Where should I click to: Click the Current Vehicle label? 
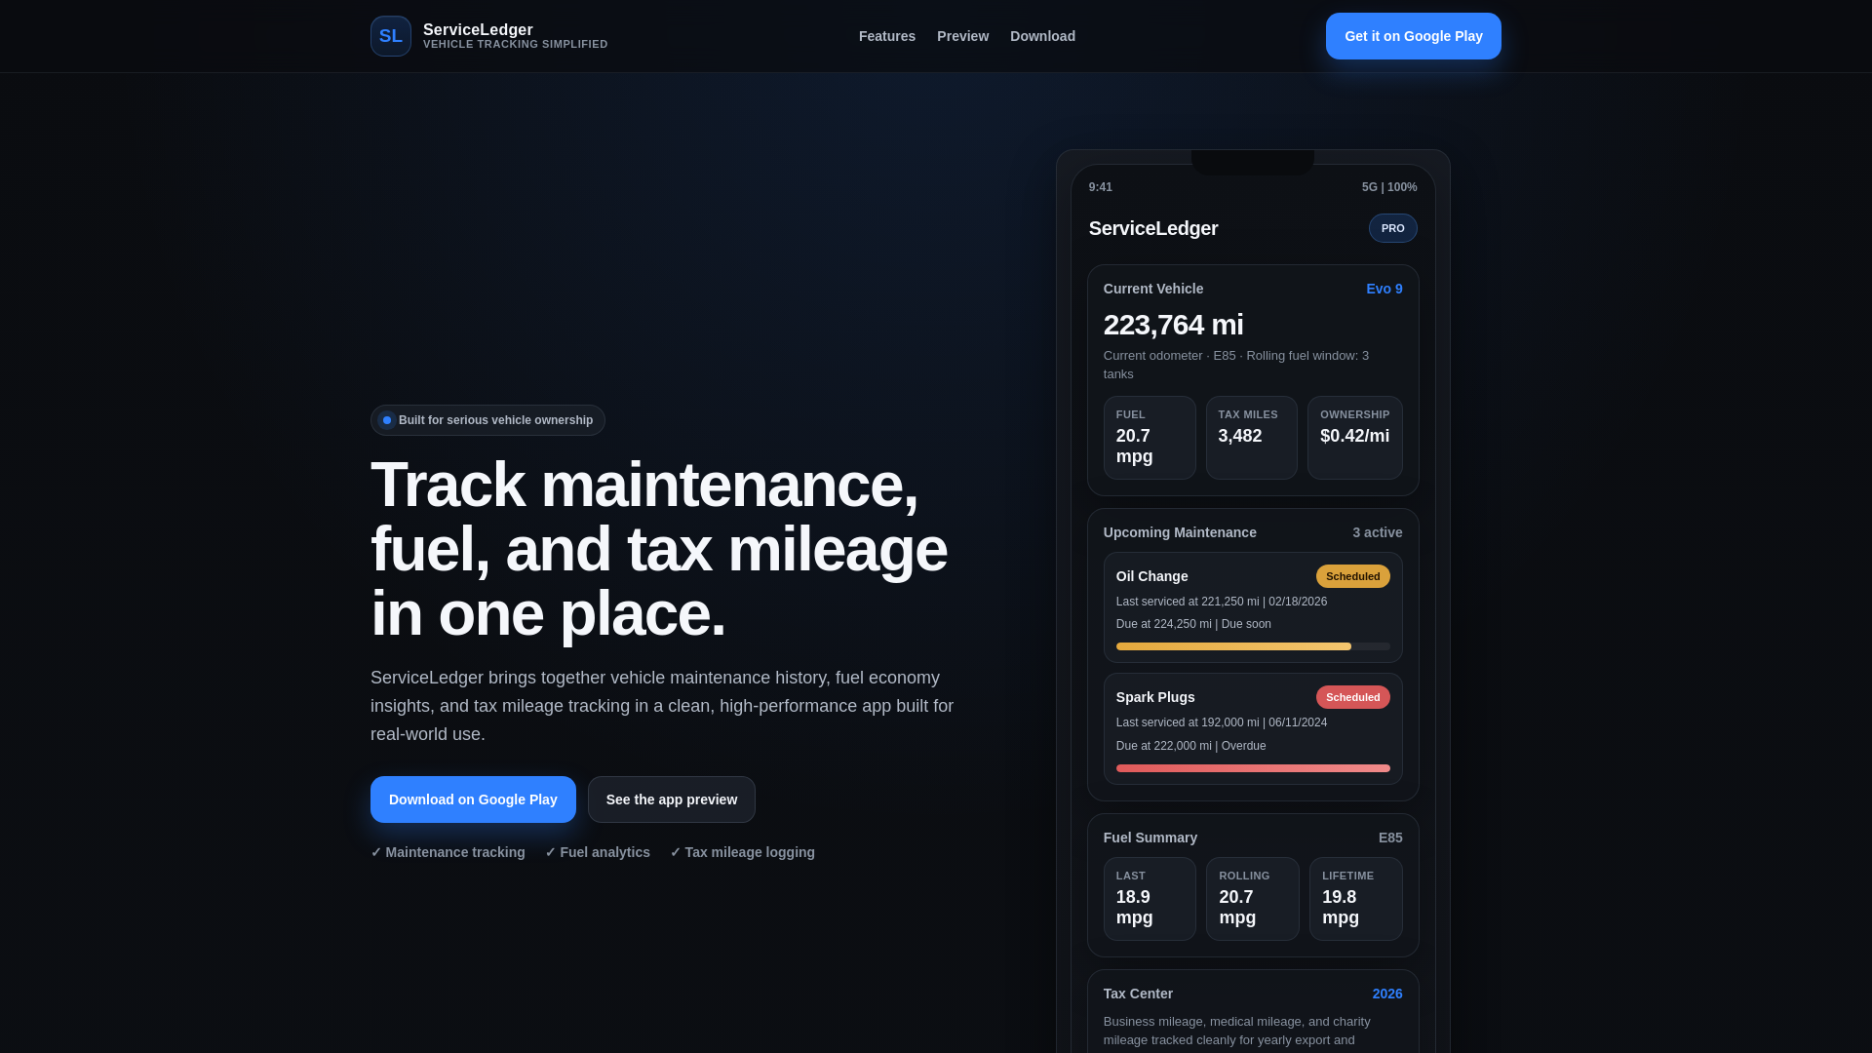1153,289
